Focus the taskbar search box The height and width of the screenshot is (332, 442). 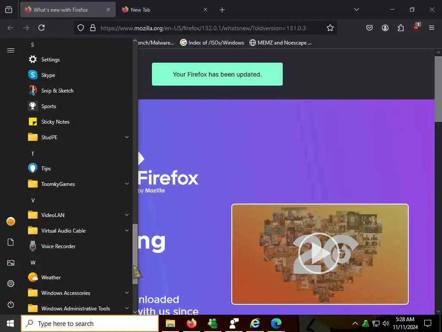tap(90, 323)
